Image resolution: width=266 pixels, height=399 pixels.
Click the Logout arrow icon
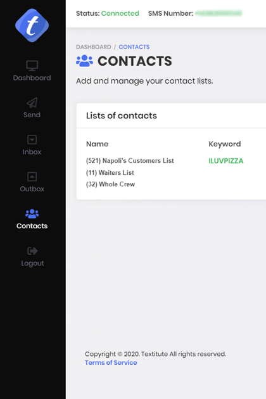click(x=32, y=251)
